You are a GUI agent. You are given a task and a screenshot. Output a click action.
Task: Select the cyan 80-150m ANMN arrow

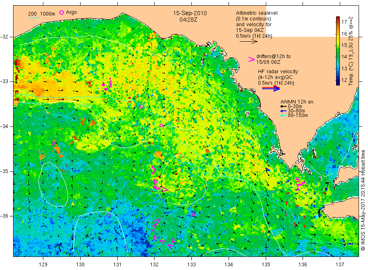pyautogui.click(x=284, y=115)
